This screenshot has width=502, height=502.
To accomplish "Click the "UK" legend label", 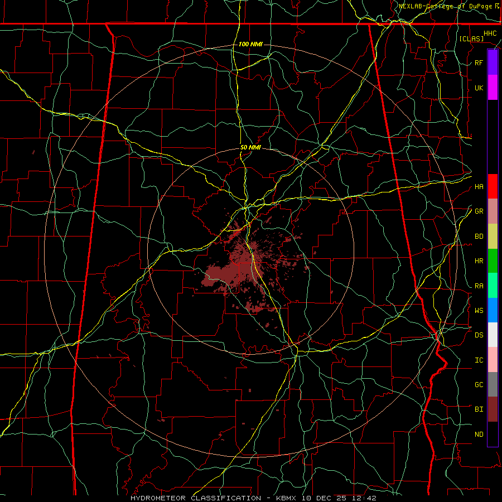I will (479, 88).
